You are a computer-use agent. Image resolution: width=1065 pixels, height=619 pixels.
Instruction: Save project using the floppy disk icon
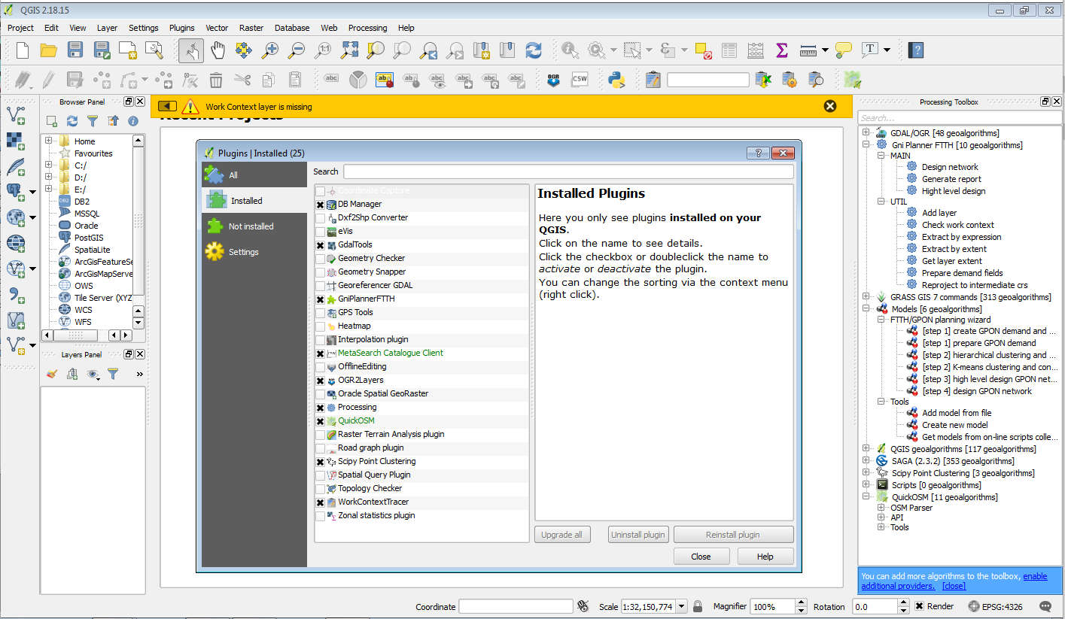point(75,50)
